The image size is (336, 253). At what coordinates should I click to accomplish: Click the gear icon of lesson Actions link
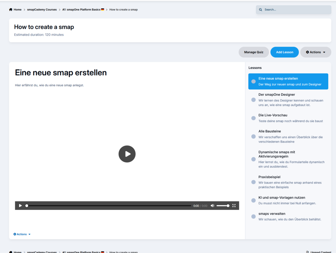tap(15, 234)
